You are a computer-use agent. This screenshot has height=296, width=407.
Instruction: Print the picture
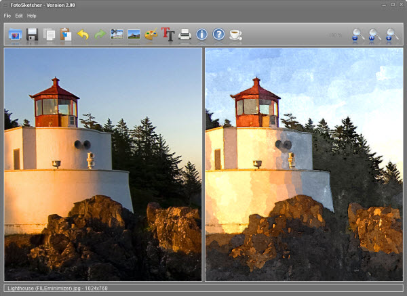[x=185, y=34]
